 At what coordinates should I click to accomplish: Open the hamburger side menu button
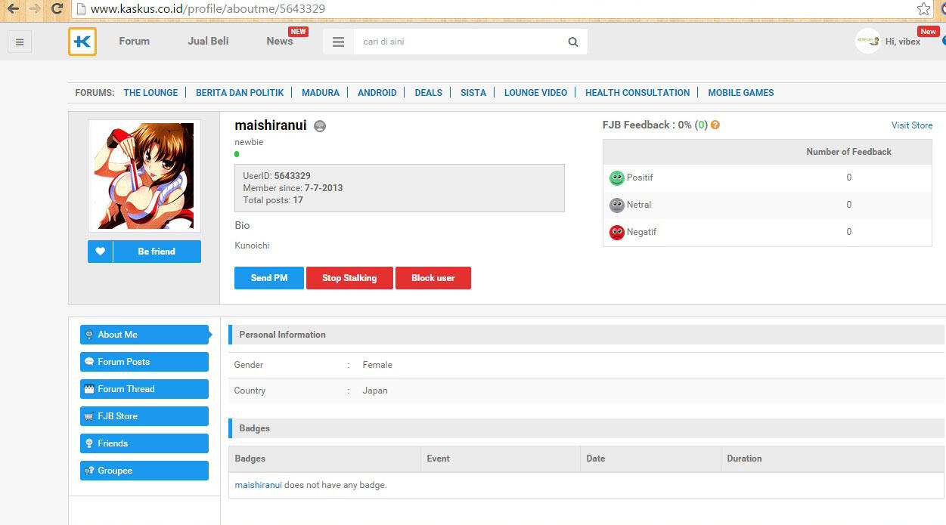(20, 42)
